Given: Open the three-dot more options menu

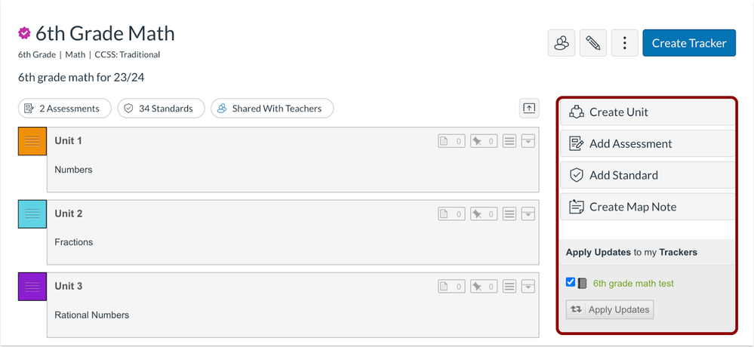Looking at the screenshot, I should [x=625, y=43].
